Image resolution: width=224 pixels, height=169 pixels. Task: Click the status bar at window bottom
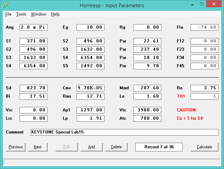pyautogui.click(x=112, y=162)
